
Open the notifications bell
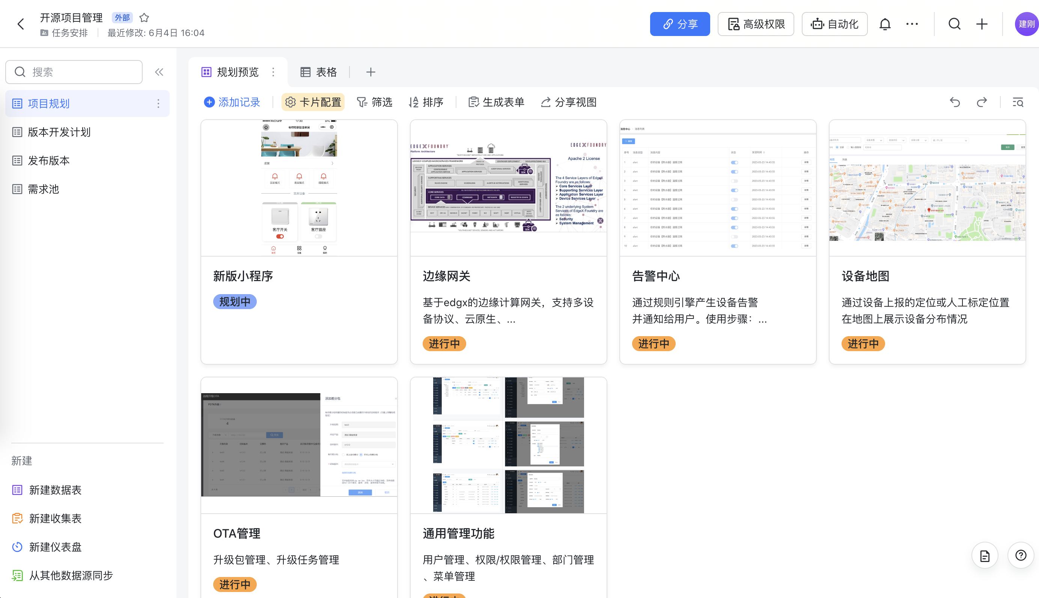pyautogui.click(x=884, y=24)
